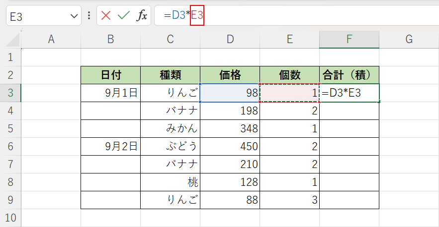Open the Insert Function fx dialog
Viewport: 439px width, 227px height.
click(x=142, y=16)
